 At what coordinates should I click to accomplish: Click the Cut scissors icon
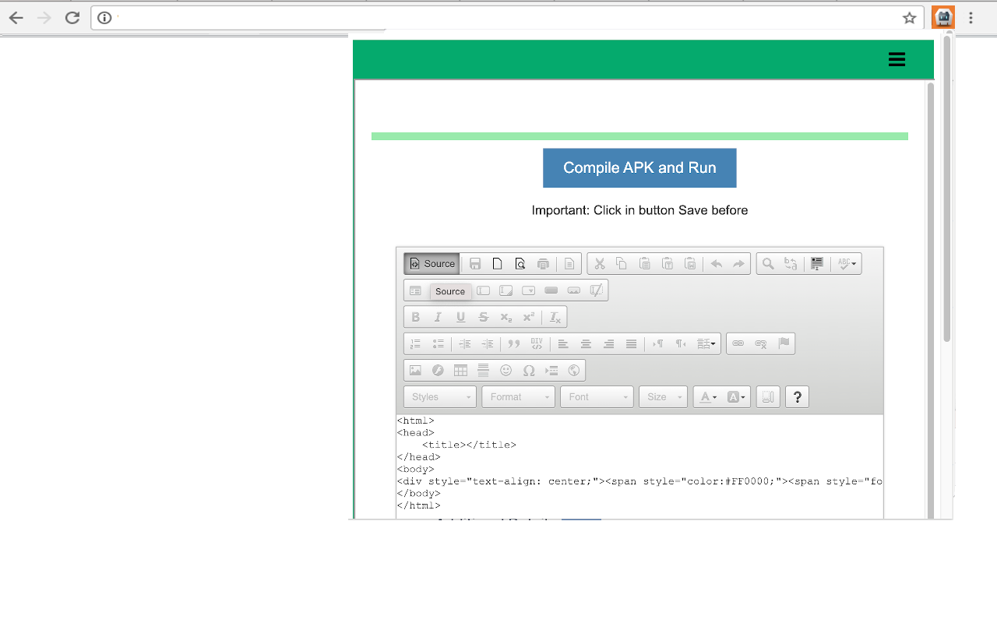600,264
